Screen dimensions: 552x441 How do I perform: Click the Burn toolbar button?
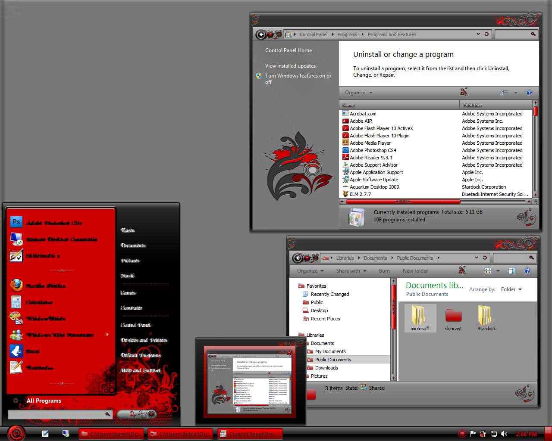pyautogui.click(x=384, y=271)
